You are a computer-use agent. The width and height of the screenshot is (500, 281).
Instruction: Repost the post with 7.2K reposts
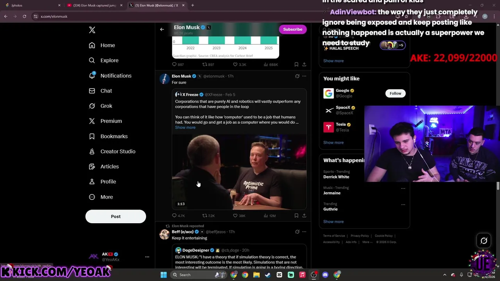point(209,215)
